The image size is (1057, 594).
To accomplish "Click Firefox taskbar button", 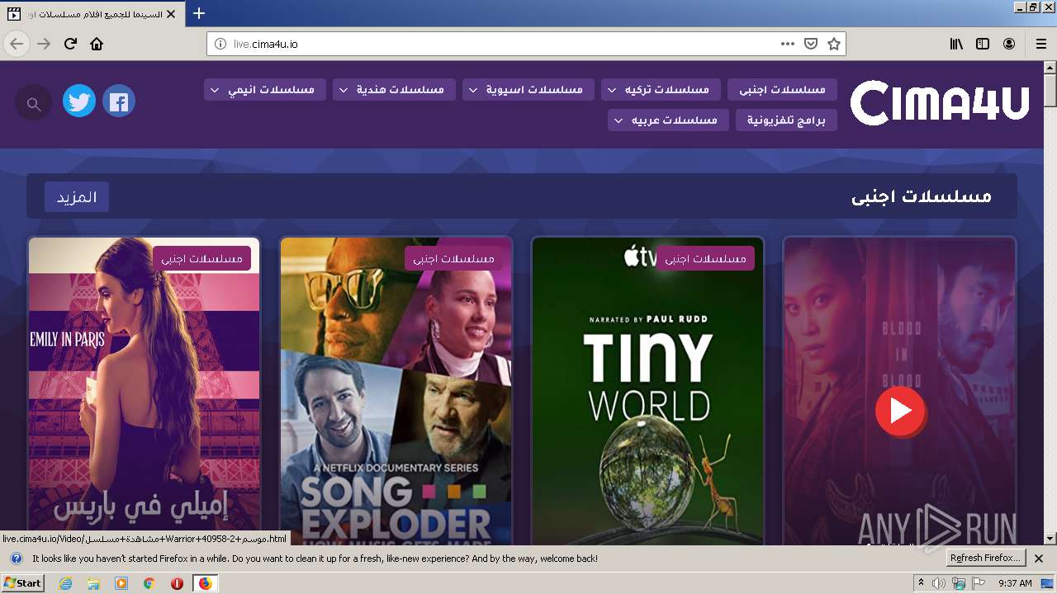I will coord(206,583).
